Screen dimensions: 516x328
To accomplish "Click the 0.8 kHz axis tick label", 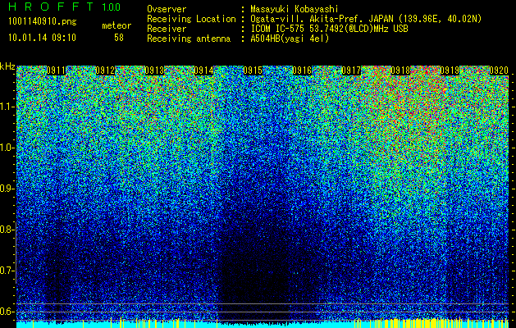I will 6,230.
